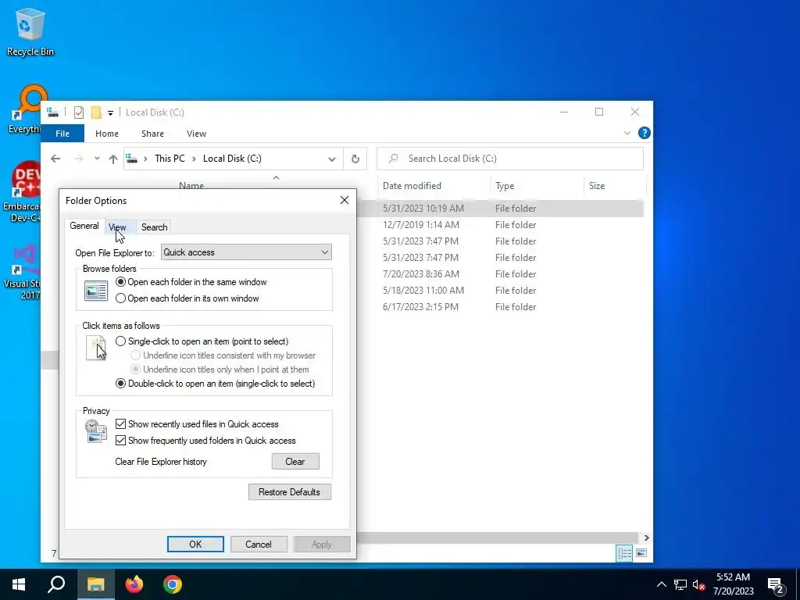The image size is (800, 600).
Task: Click the Forward navigation arrow
Action: coord(79,159)
